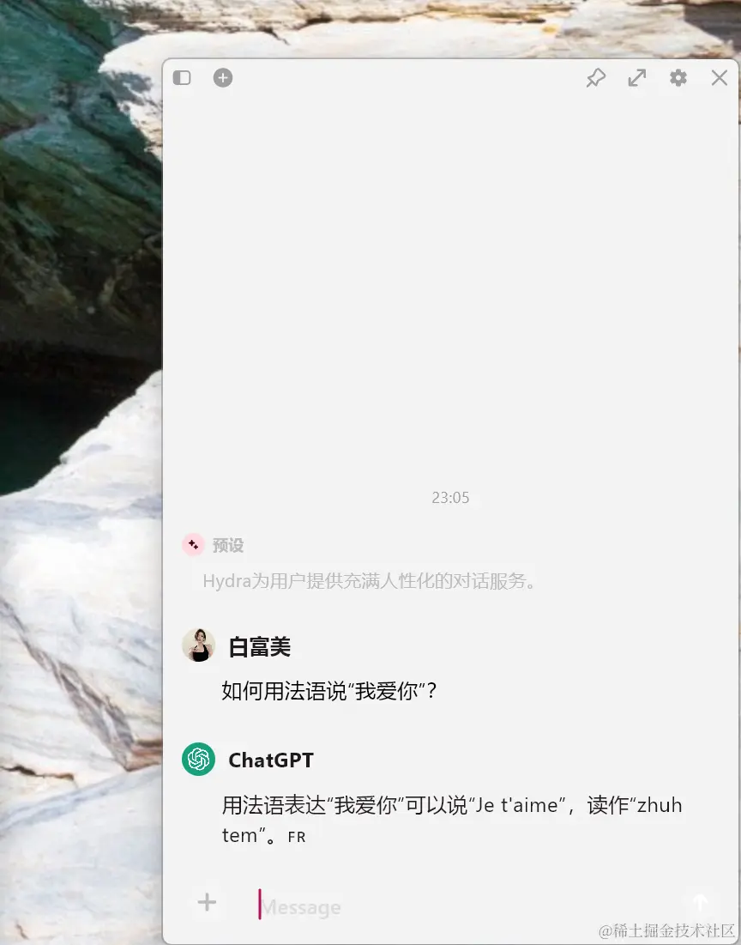Click the ChatGPT name label
Screen dimensions: 741x945
[x=271, y=760]
